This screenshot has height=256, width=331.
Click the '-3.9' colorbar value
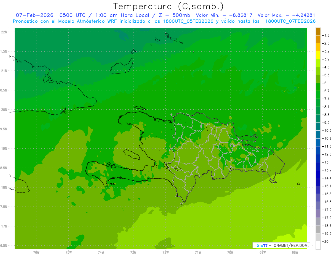click(x=326, y=59)
